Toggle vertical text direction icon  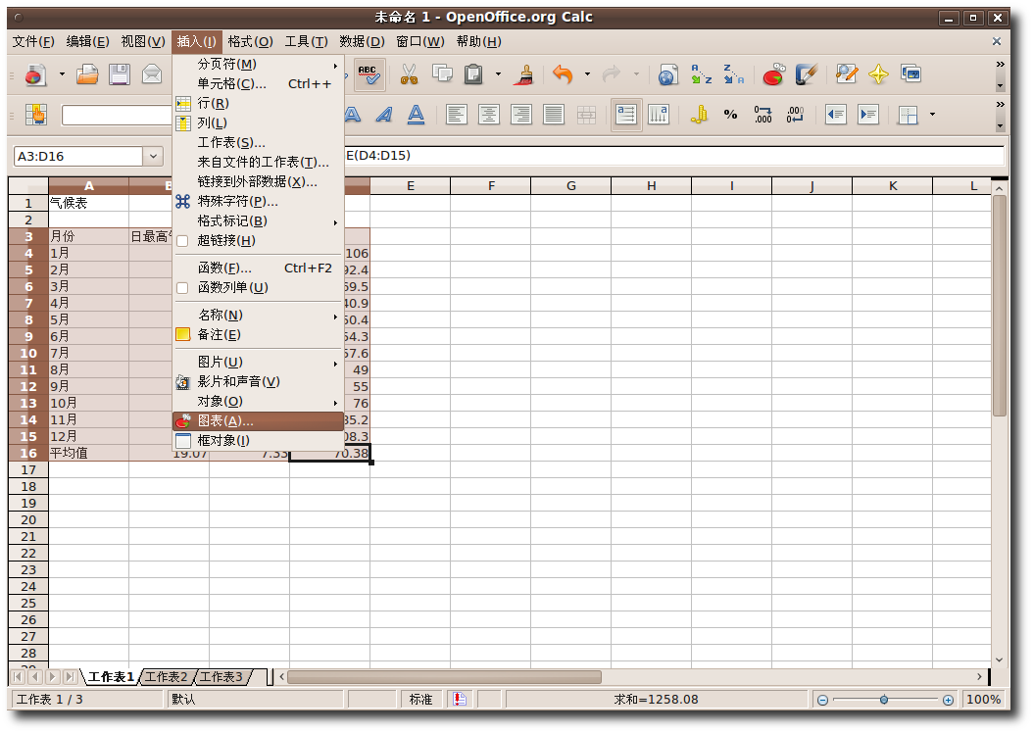point(659,115)
